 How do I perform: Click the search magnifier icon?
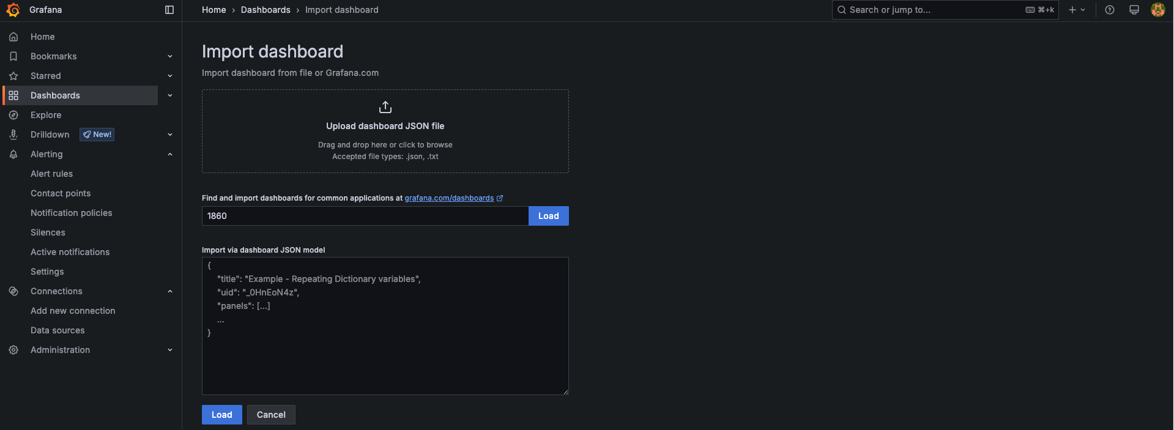[842, 10]
